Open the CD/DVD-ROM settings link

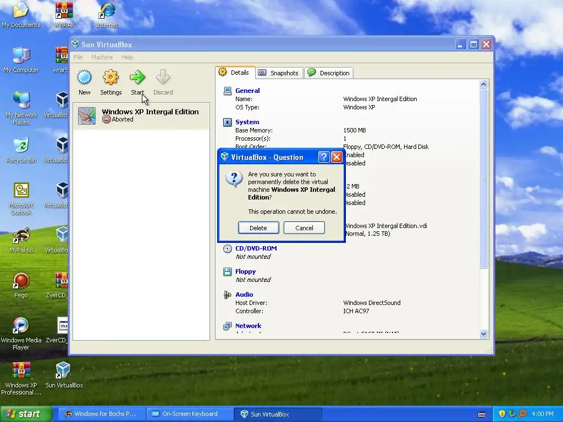[256, 248]
